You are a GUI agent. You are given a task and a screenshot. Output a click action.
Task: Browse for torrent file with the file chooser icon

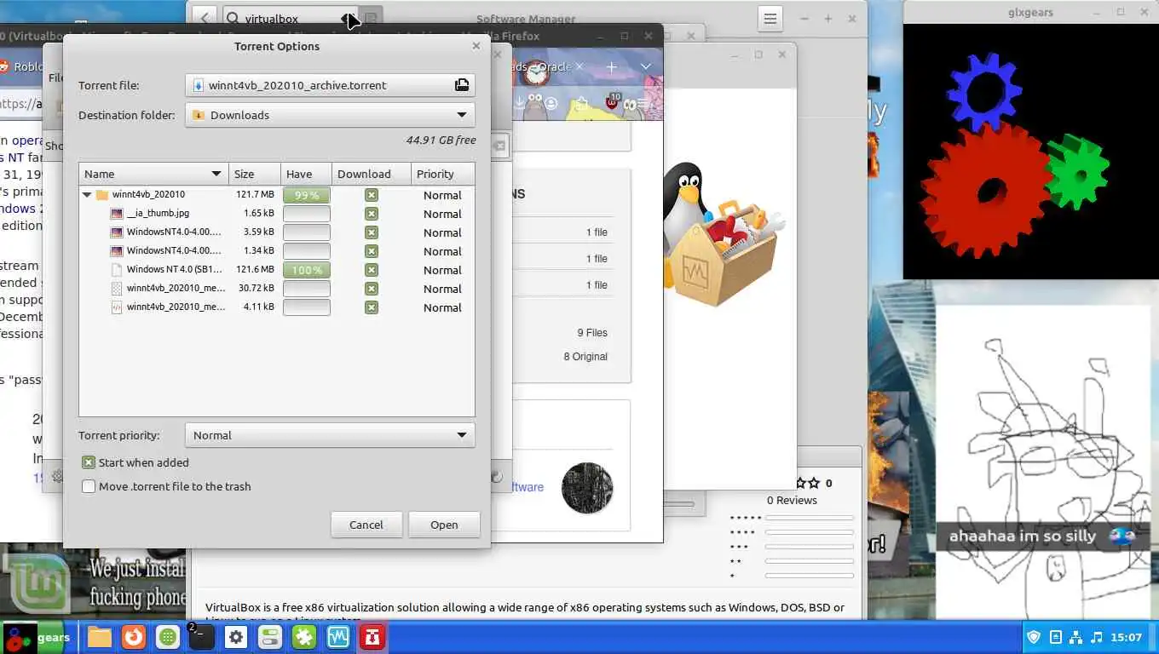pos(461,85)
